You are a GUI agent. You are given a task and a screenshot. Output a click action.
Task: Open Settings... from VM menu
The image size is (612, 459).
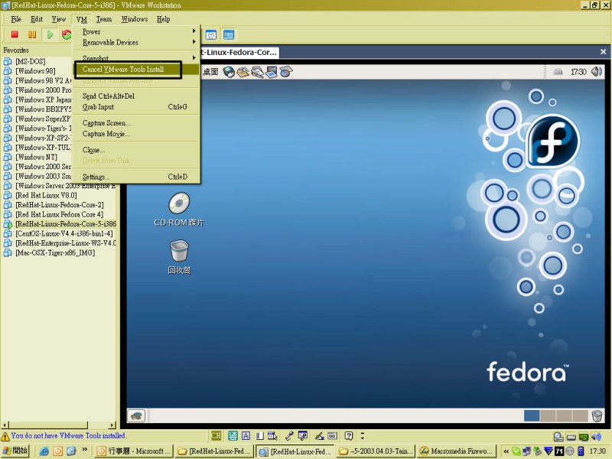(136, 177)
